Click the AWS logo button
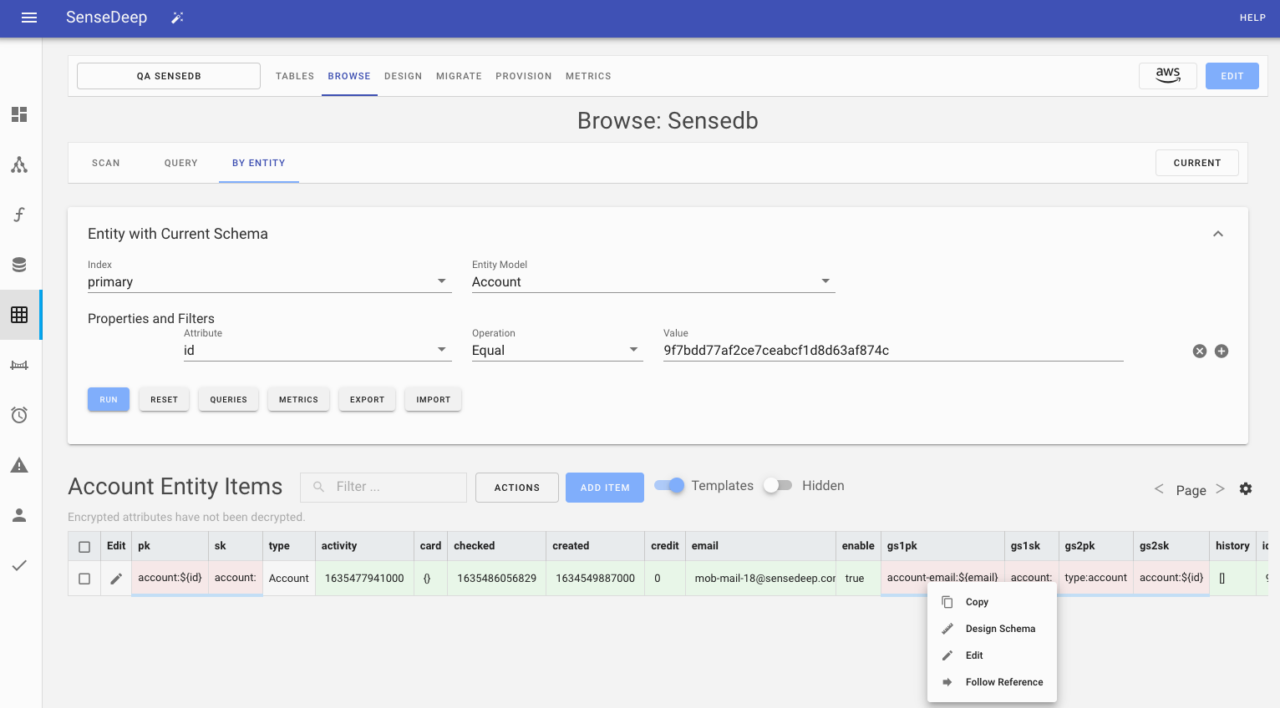This screenshot has width=1280, height=708. (1167, 75)
